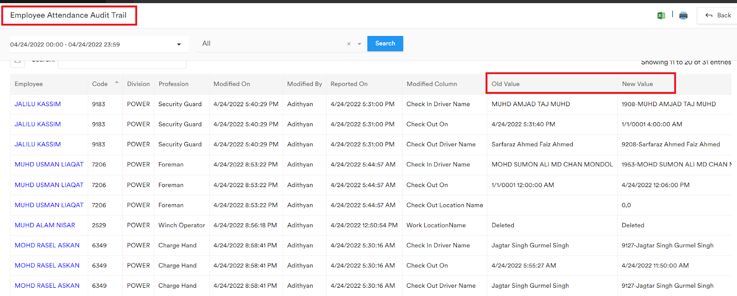Open MUHD ALAM NISAR employee link
Viewport: 737px width, 296px height.
pyautogui.click(x=45, y=225)
